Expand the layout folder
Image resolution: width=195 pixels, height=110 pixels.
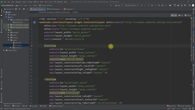pos(9,35)
